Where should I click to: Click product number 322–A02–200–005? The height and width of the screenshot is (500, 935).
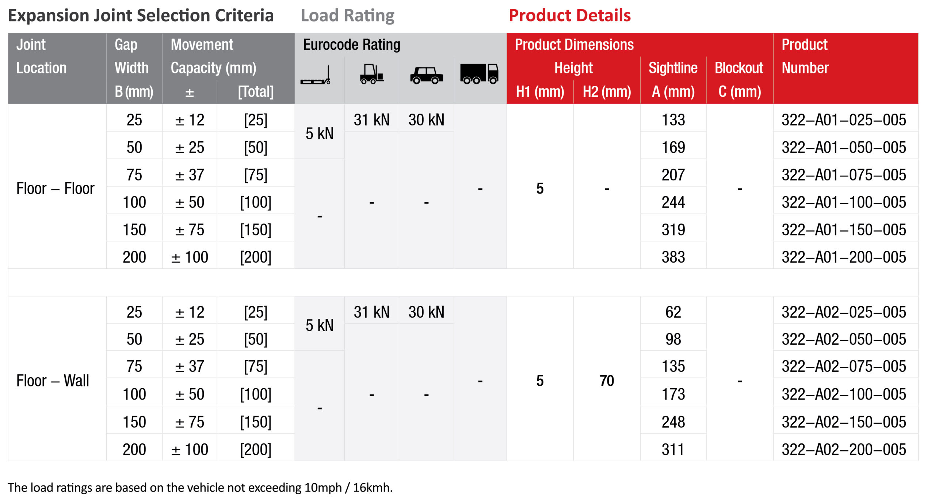(844, 449)
